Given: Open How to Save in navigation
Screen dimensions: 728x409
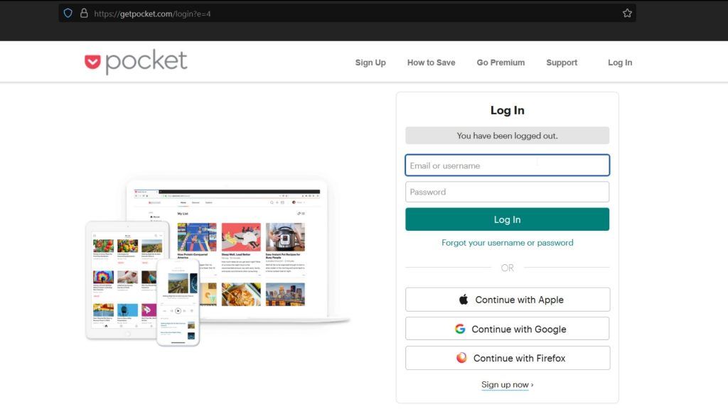Looking at the screenshot, I should coord(432,62).
